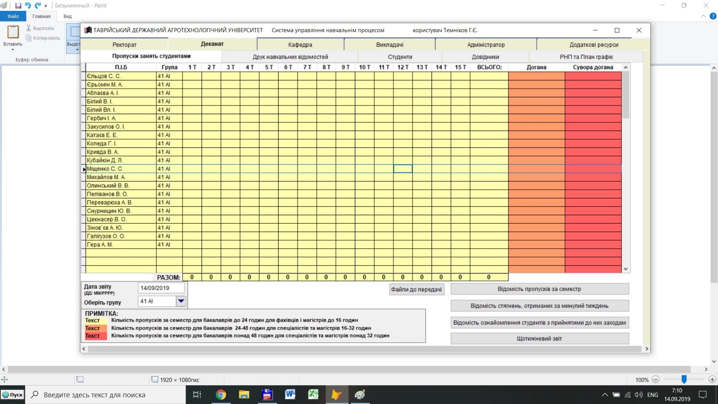This screenshot has height=404, width=718.
Task: Click the report date input field
Action: 161,288
